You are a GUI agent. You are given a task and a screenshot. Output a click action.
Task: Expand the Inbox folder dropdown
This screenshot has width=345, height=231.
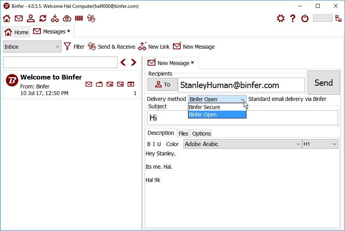pyautogui.click(x=32, y=46)
